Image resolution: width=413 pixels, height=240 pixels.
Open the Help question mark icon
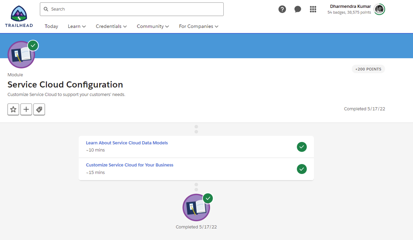(x=282, y=9)
